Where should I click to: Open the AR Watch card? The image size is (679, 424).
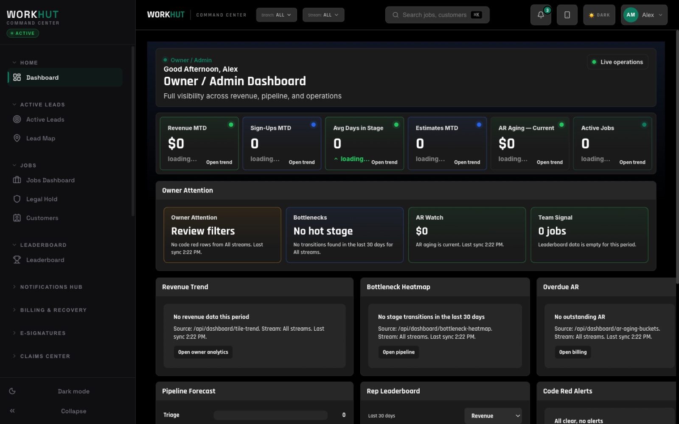point(467,235)
